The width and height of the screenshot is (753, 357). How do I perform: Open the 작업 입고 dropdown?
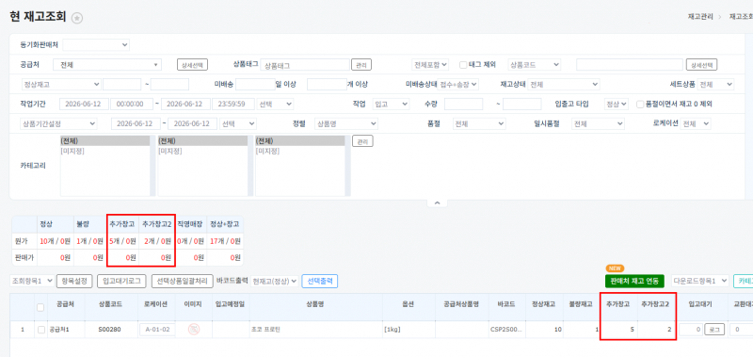click(391, 104)
